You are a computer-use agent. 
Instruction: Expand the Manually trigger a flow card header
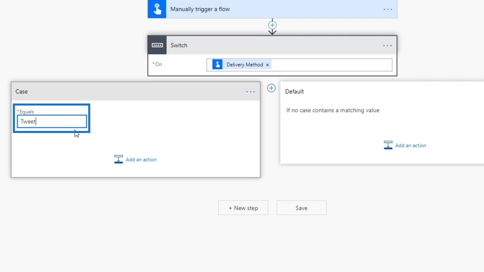pos(272,9)
